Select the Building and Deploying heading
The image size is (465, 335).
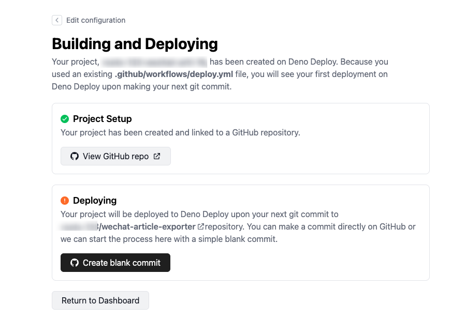coord(135,44)
